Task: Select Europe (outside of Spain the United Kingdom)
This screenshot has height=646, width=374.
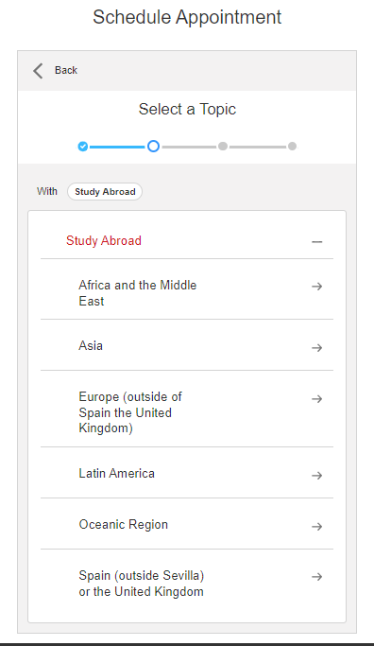Action: pyautogui.click(x=187, y=410)
